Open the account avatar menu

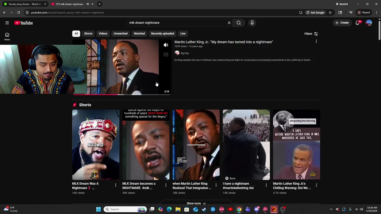coord(369,23)
